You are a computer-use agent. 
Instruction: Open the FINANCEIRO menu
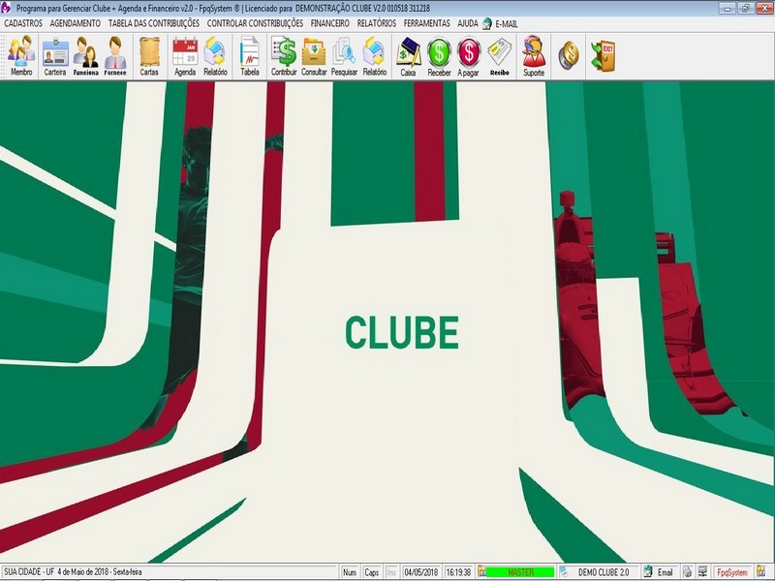329,22
